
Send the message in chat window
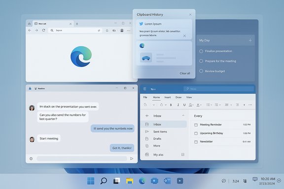click(132, 158)
